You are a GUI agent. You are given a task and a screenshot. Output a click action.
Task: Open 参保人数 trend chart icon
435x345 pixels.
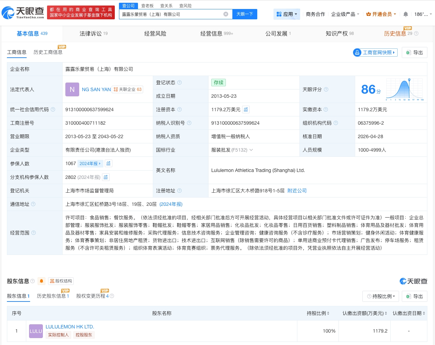(x=108, y=163)
